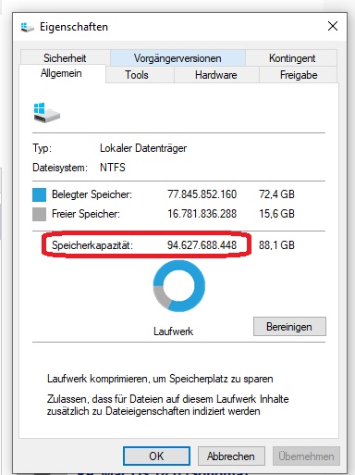
Task: Open the Hardware tab
Action: pyautogui.click(x=216, y=75)
